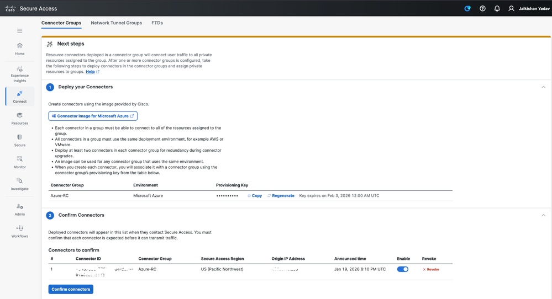552x299 pixels.
Task: Open user profile Jaikishan Yadav
Action: pyautogui.click(x=529, y=8)
